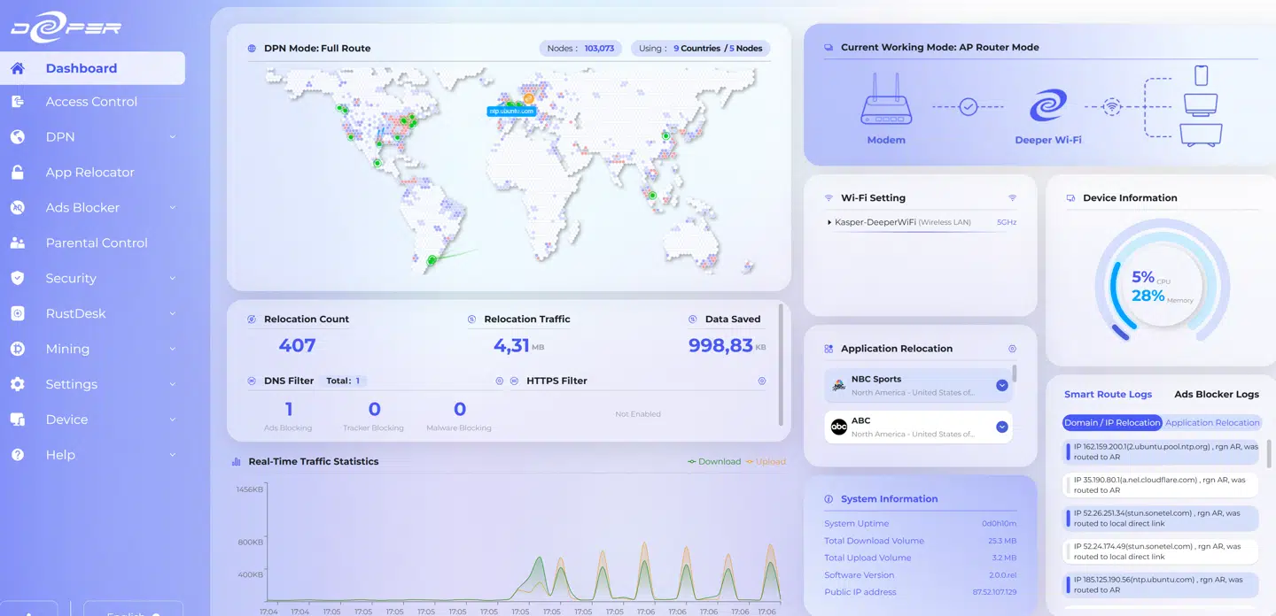Click the Application Relocation list scrollbar
1276x616 pixels.
(x=1015, y=373)
